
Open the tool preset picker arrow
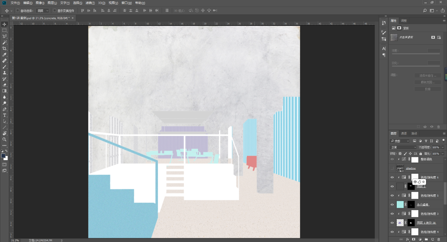[x=12, y=11]
